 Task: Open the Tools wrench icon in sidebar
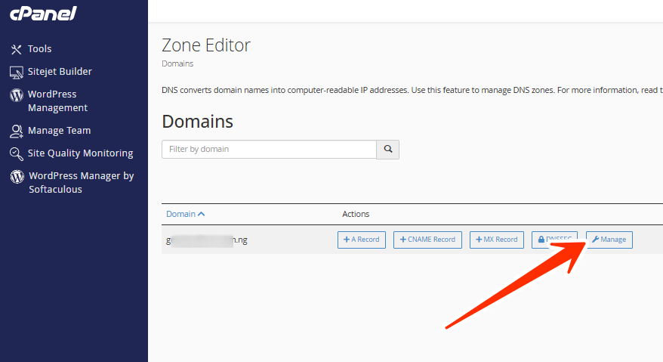point(16,50)
